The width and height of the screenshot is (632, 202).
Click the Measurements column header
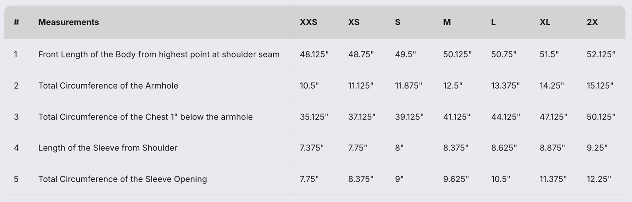click(69, 22)
